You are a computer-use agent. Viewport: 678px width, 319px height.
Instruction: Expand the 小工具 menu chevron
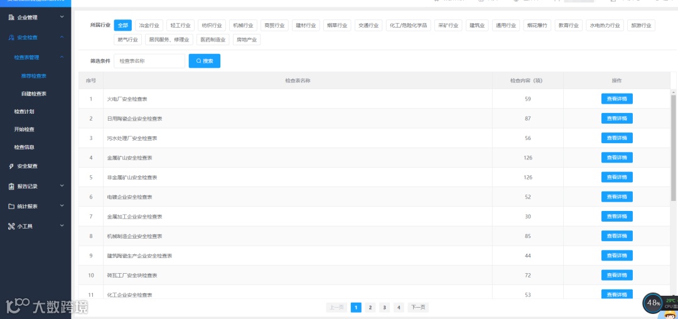tap(62, 225)
